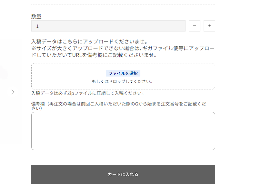Viewport: 262px width, 192px height.
Task: Click the 数量 label above the quantity field
Action: pos(36,16)
